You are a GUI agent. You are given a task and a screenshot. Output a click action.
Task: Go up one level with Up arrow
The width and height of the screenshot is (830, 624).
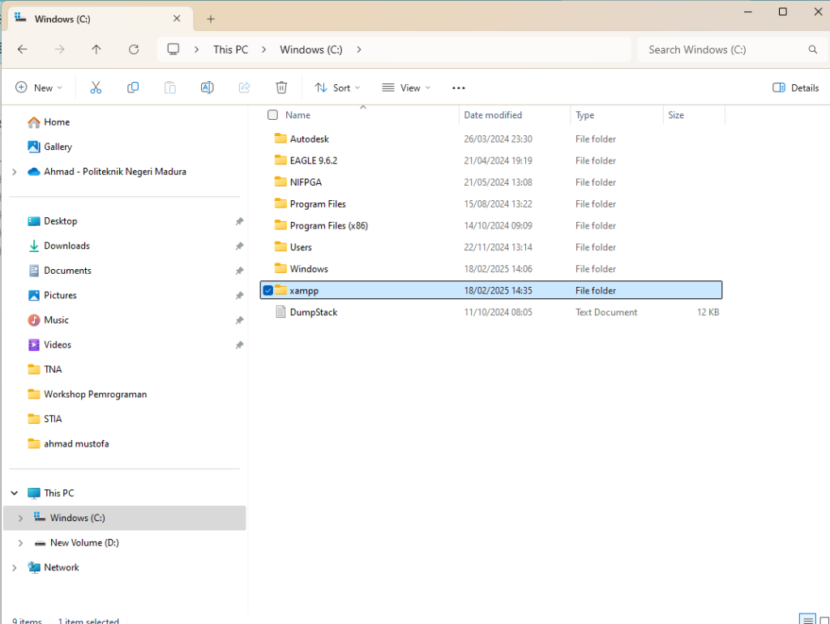point(96,49)
